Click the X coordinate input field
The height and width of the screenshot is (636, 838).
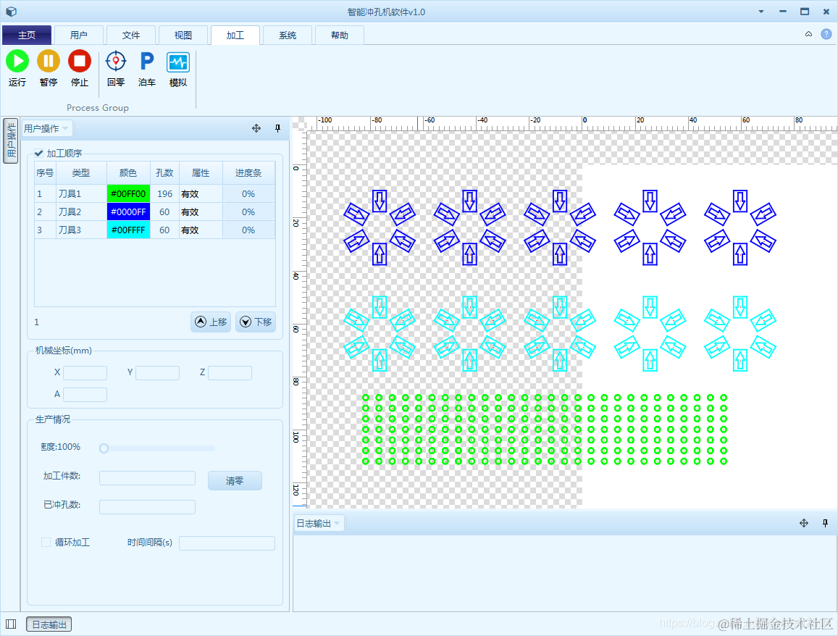85,372
